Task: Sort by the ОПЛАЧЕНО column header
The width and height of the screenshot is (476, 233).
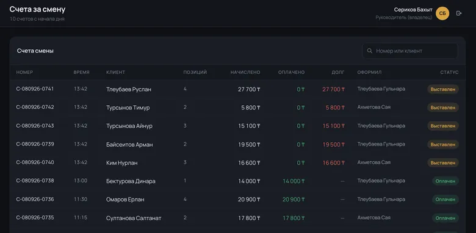Action: [x=292, y=72]
